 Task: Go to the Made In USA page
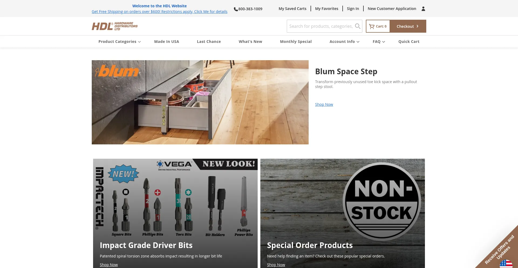point(166,42)
